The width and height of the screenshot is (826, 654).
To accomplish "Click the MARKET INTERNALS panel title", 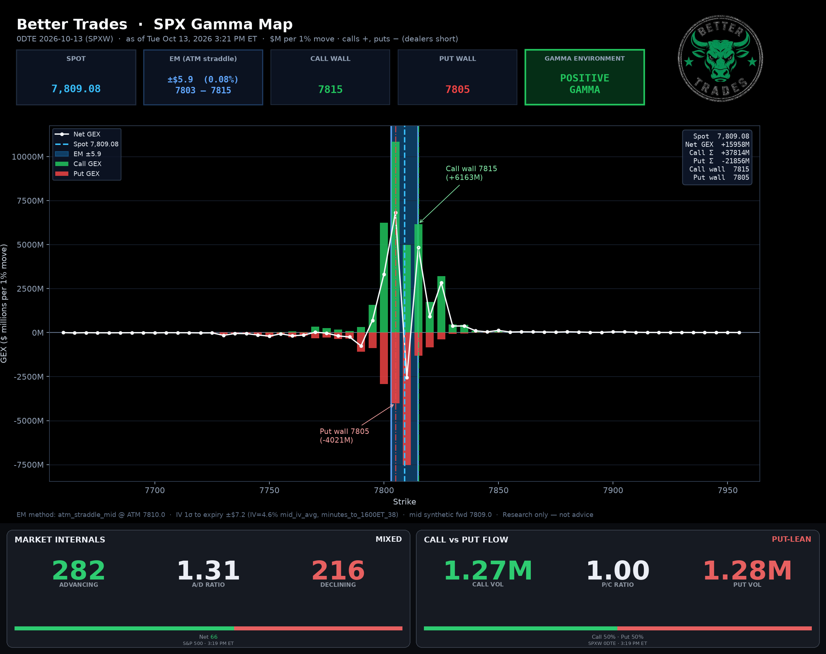I will [x=60, y=540].
